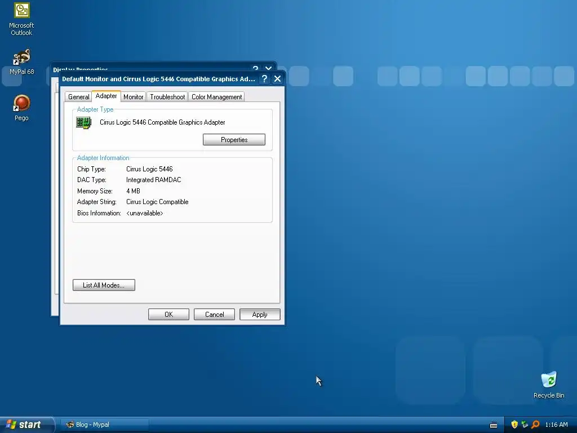
Task: Confirm with the OK button
Action: coord(168,315)
